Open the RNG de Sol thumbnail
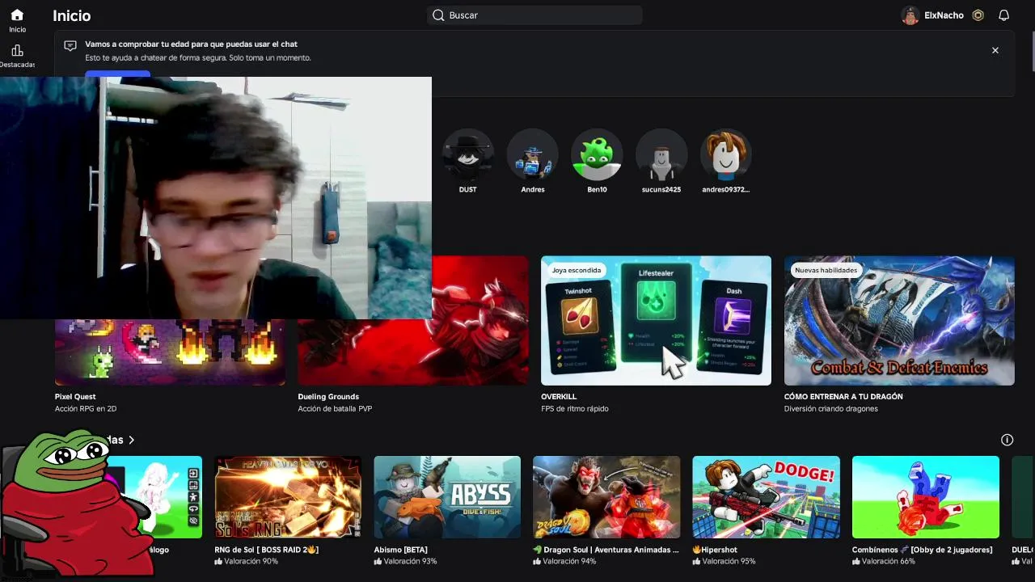 coord(288,497)
